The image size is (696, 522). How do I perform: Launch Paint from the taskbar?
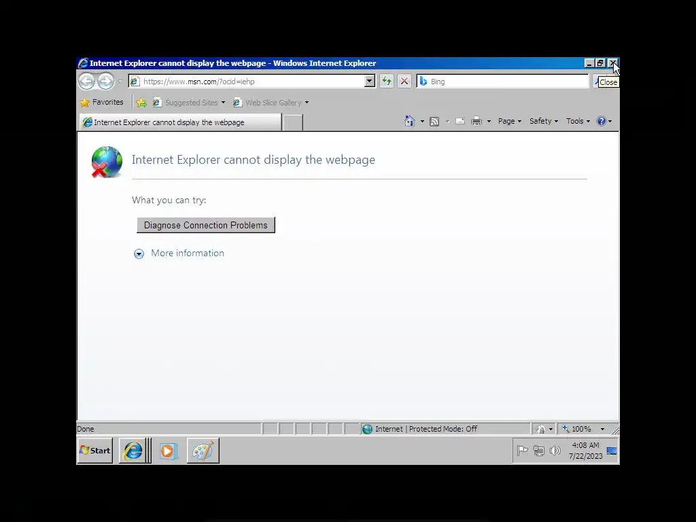[x=203, y=451]
